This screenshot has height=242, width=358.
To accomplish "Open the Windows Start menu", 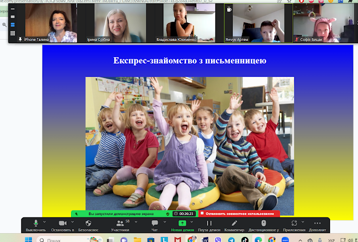I will (x=29, y=240).
